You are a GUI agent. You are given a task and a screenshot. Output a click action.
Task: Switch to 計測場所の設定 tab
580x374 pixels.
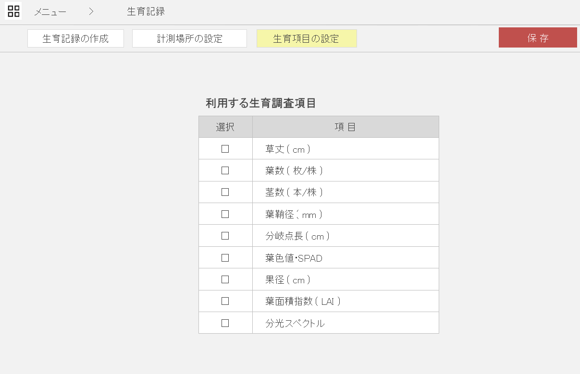189,38
